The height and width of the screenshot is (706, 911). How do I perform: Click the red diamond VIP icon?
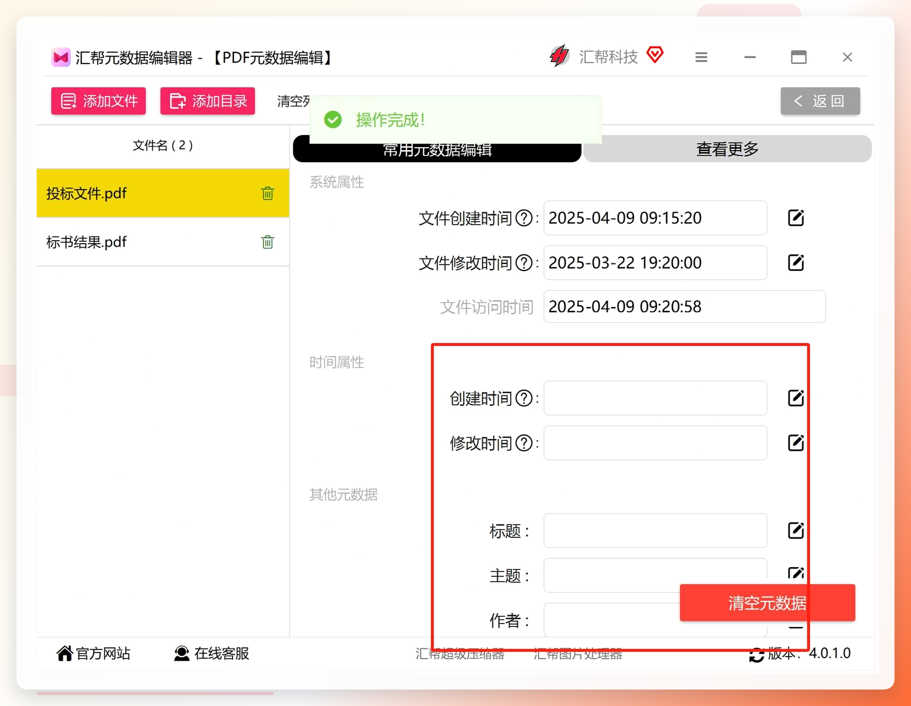655,55
